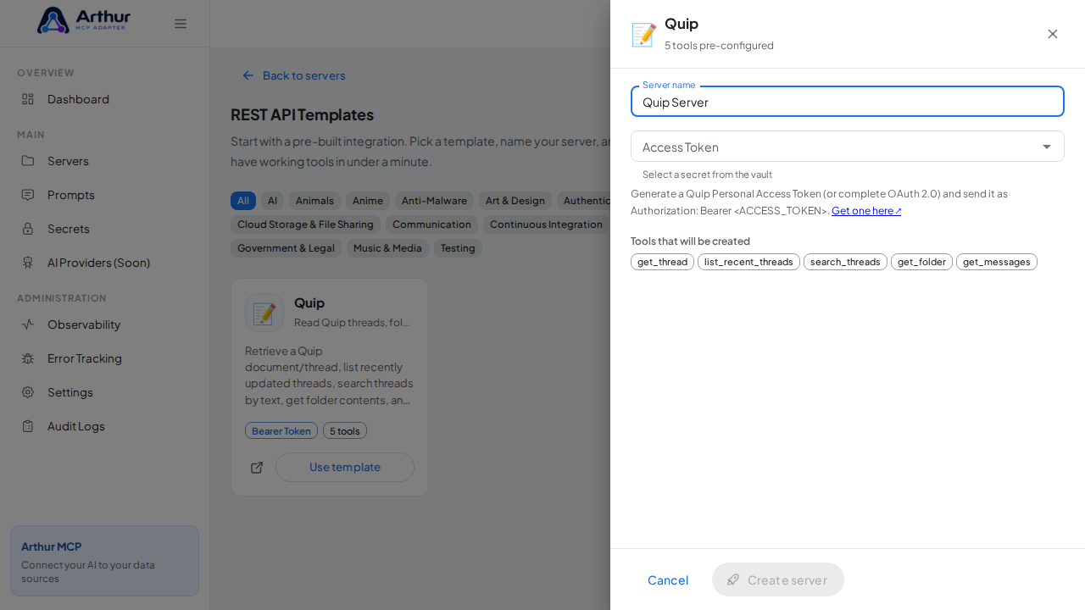Click the Access Token dropdown arrow
1085x610 pixels.
point(1047,147)
